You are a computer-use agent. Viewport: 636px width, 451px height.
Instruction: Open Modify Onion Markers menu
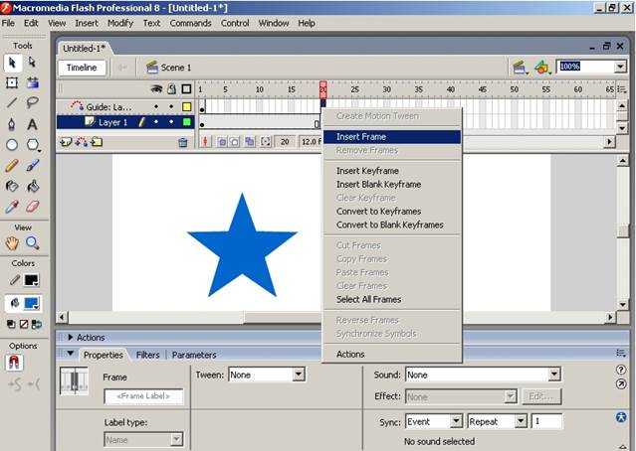click(x=266, y=141)
